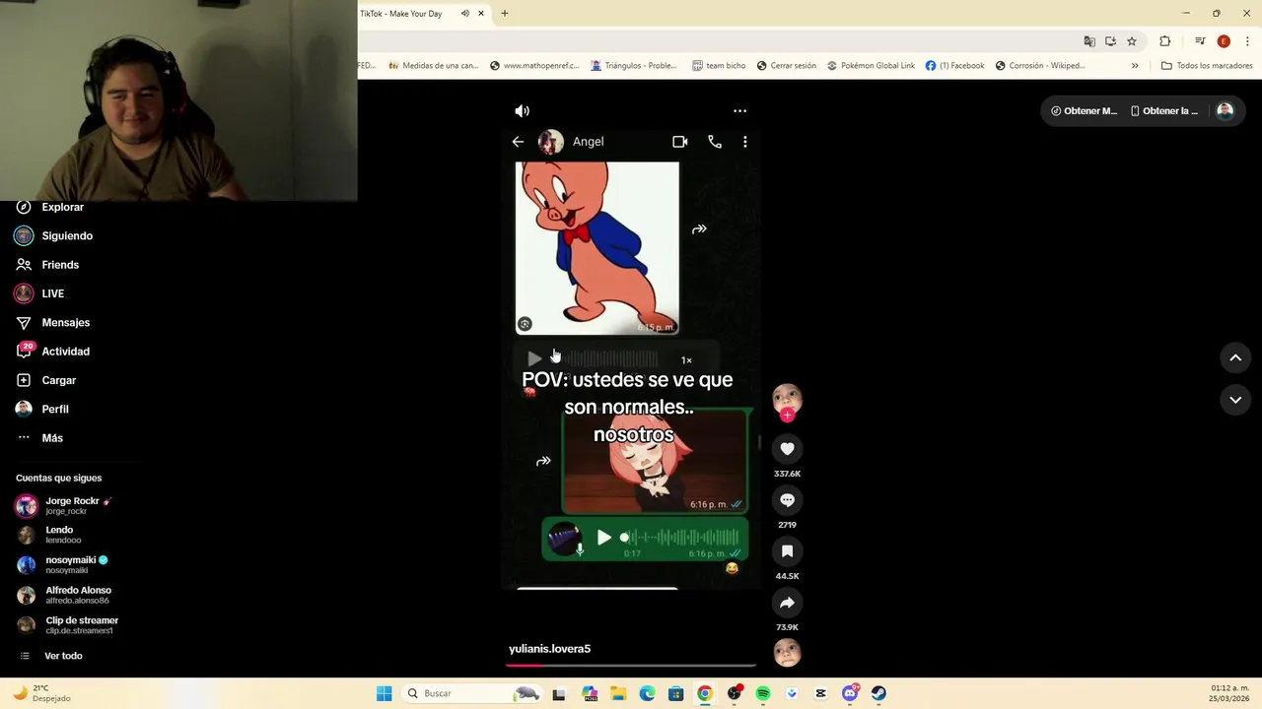Open the Corrosión - Wikiped... bookmark
This screenshot has height=709, width=1262.
point(1040,66)
